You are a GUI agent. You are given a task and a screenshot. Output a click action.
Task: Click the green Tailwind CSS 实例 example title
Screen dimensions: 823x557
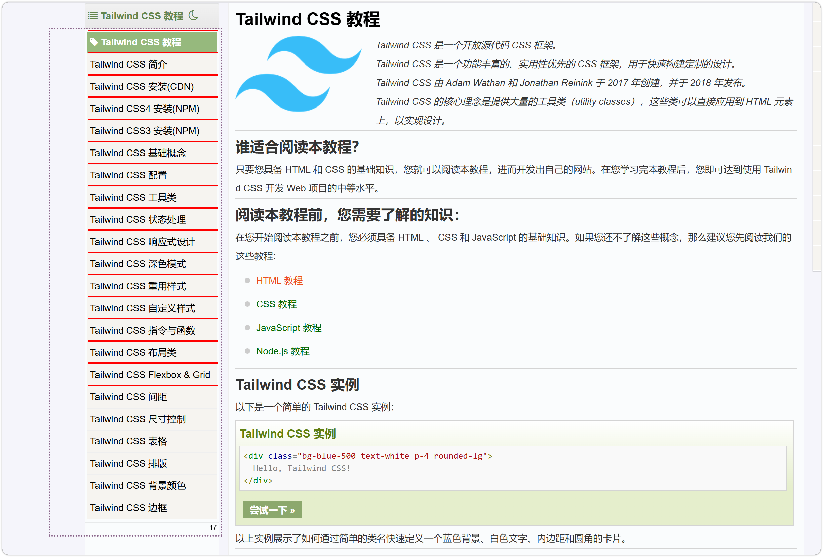point(288,434)
